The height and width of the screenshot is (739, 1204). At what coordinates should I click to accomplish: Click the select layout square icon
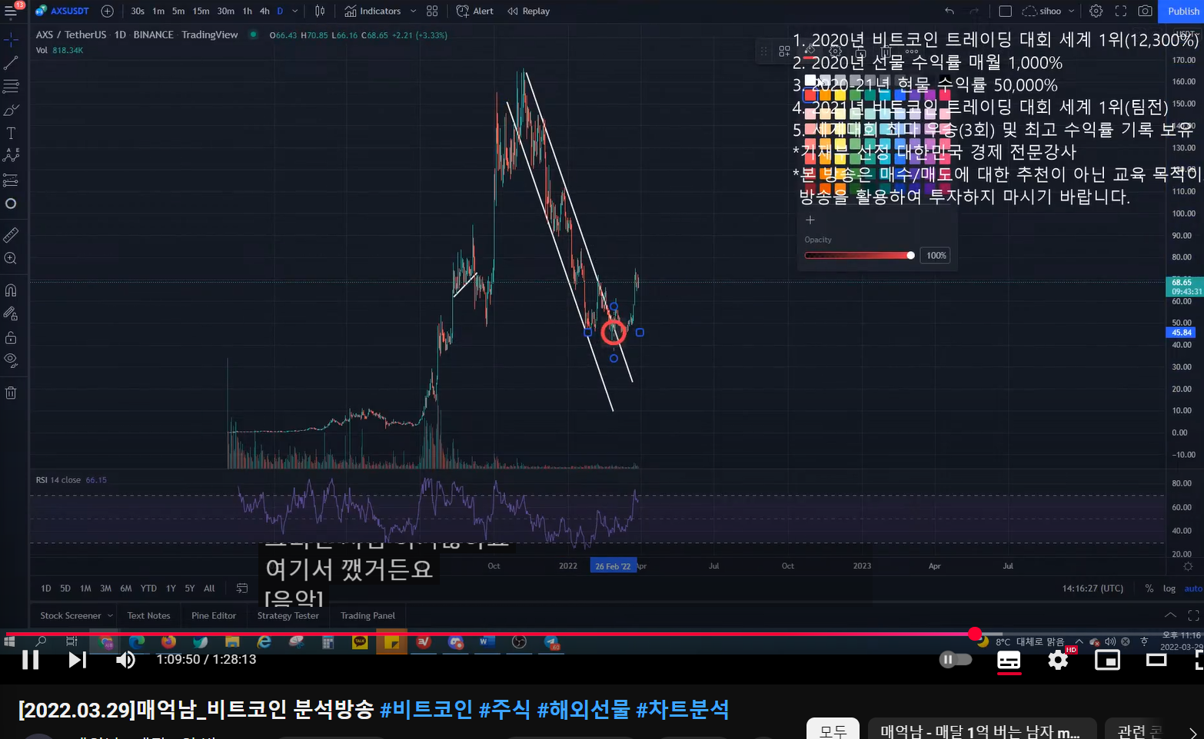(x=1005, y=12)
